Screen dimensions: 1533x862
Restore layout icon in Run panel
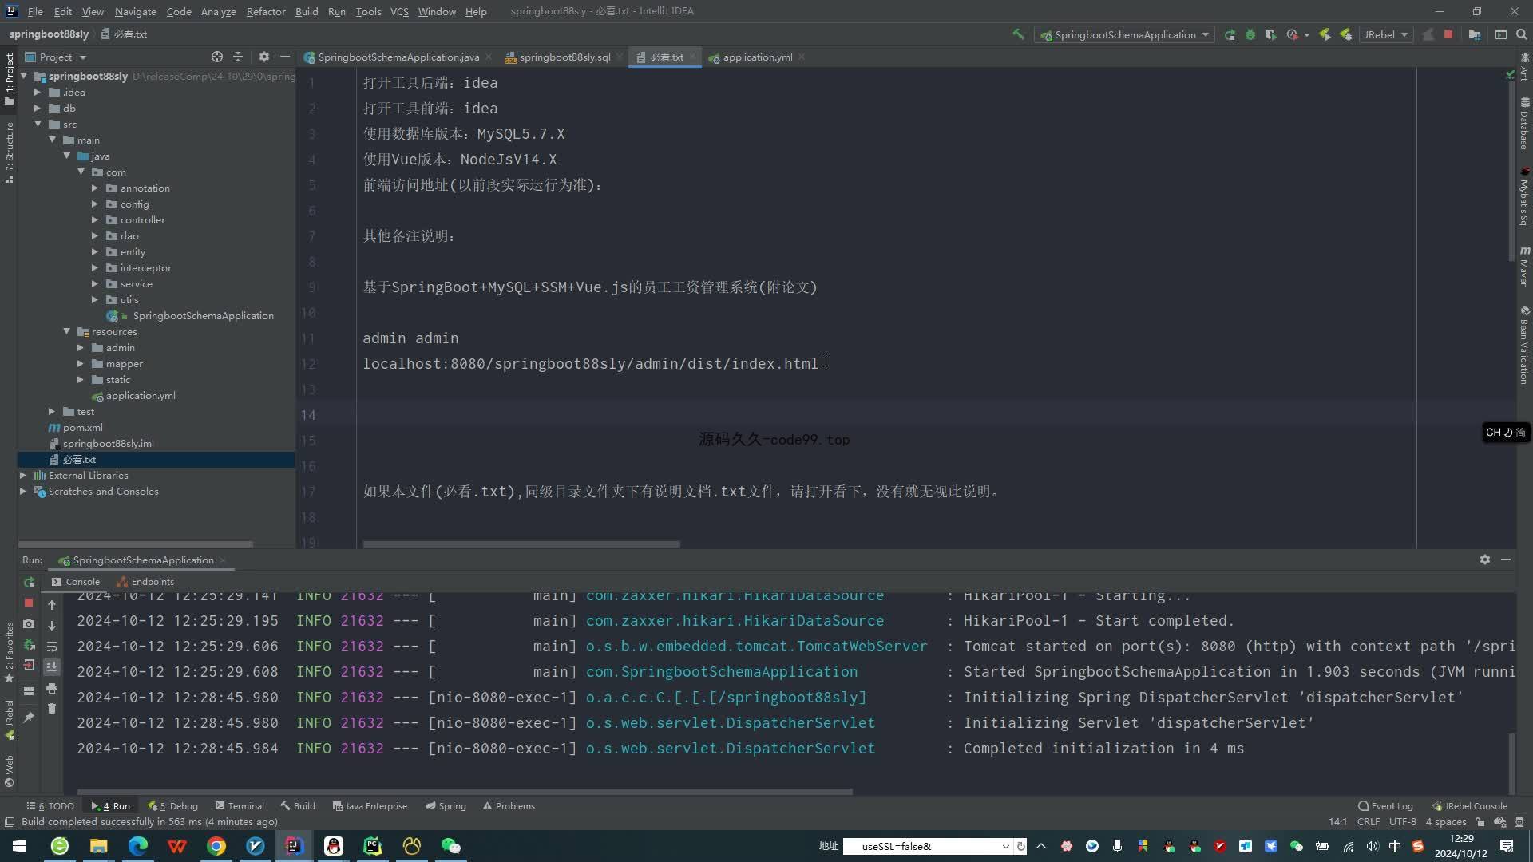29,691
